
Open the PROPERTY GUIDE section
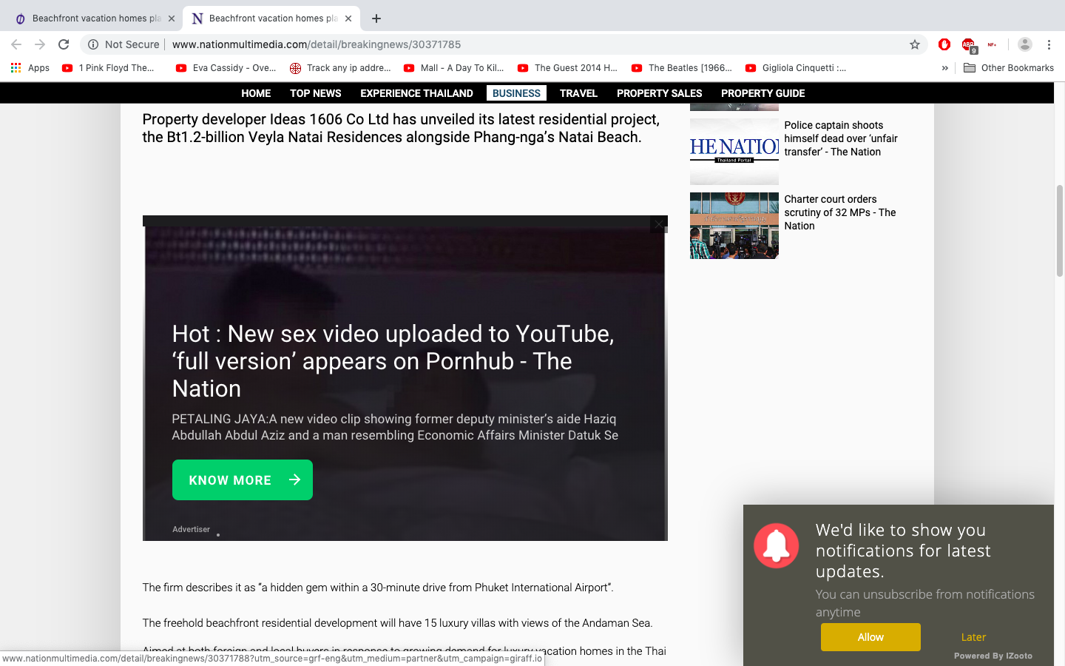(763, 93)
